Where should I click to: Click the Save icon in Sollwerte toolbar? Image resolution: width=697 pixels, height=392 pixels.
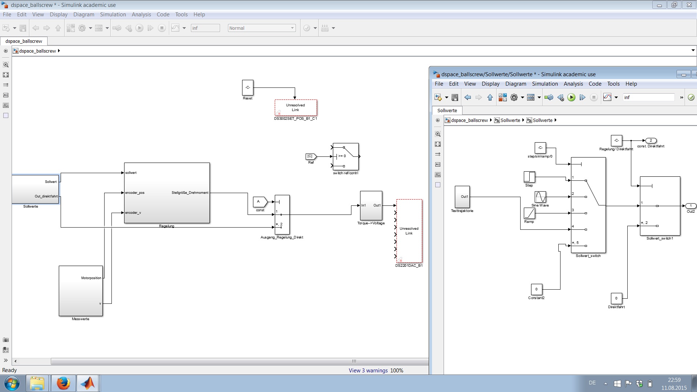point(455,97)
